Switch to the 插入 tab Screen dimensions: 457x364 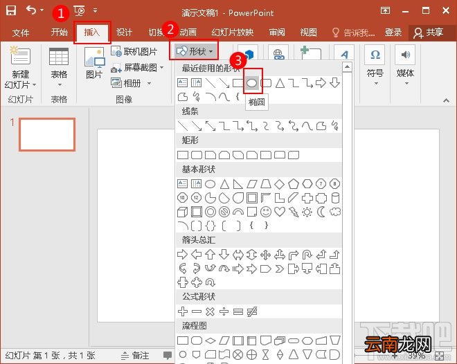92,32
